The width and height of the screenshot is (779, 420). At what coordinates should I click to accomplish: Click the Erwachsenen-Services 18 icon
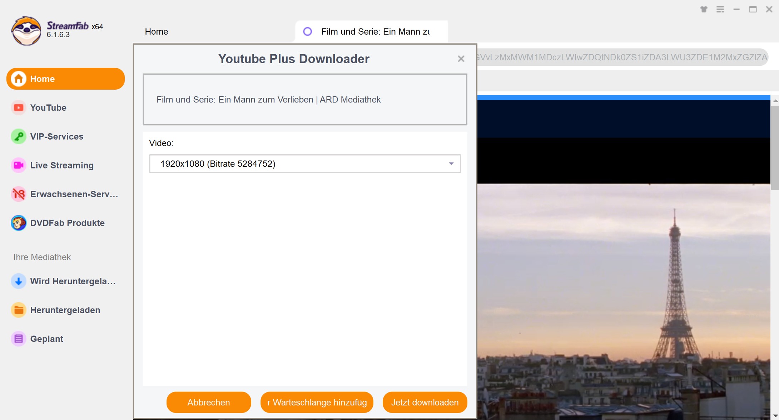(19, 194)
